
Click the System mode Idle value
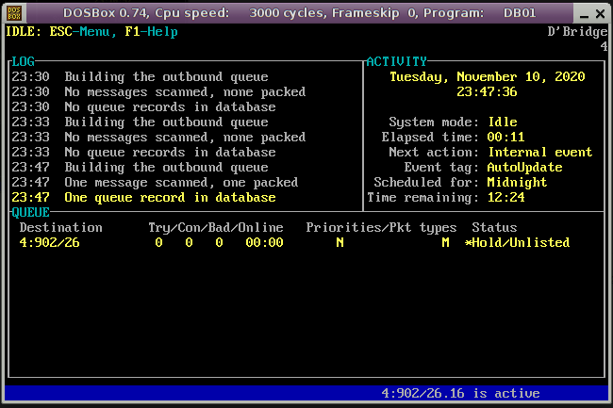point(504,122)
